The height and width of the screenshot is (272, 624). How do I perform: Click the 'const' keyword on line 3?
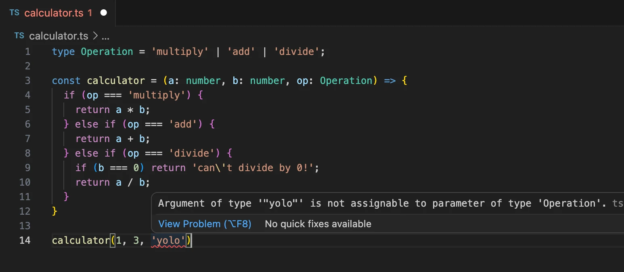pos(66,81)
